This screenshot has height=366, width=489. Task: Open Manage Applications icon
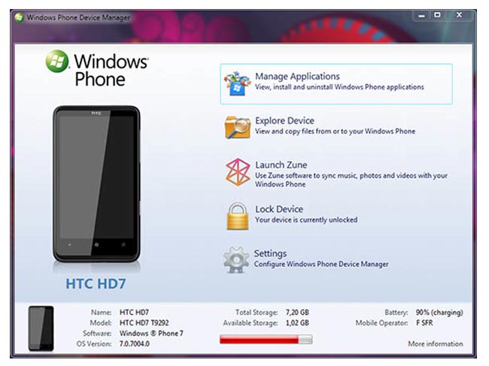coord(237,83)
